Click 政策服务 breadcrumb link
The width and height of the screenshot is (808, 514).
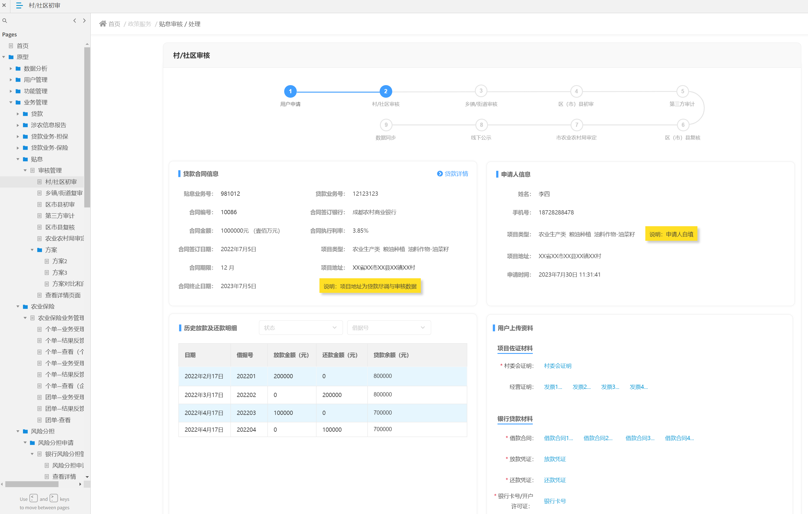tap(139, 24)
